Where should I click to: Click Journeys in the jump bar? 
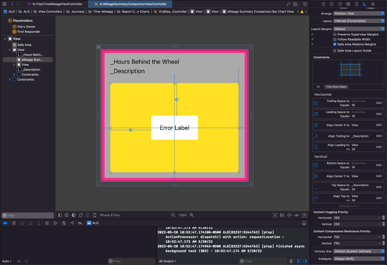click(78, 11)
